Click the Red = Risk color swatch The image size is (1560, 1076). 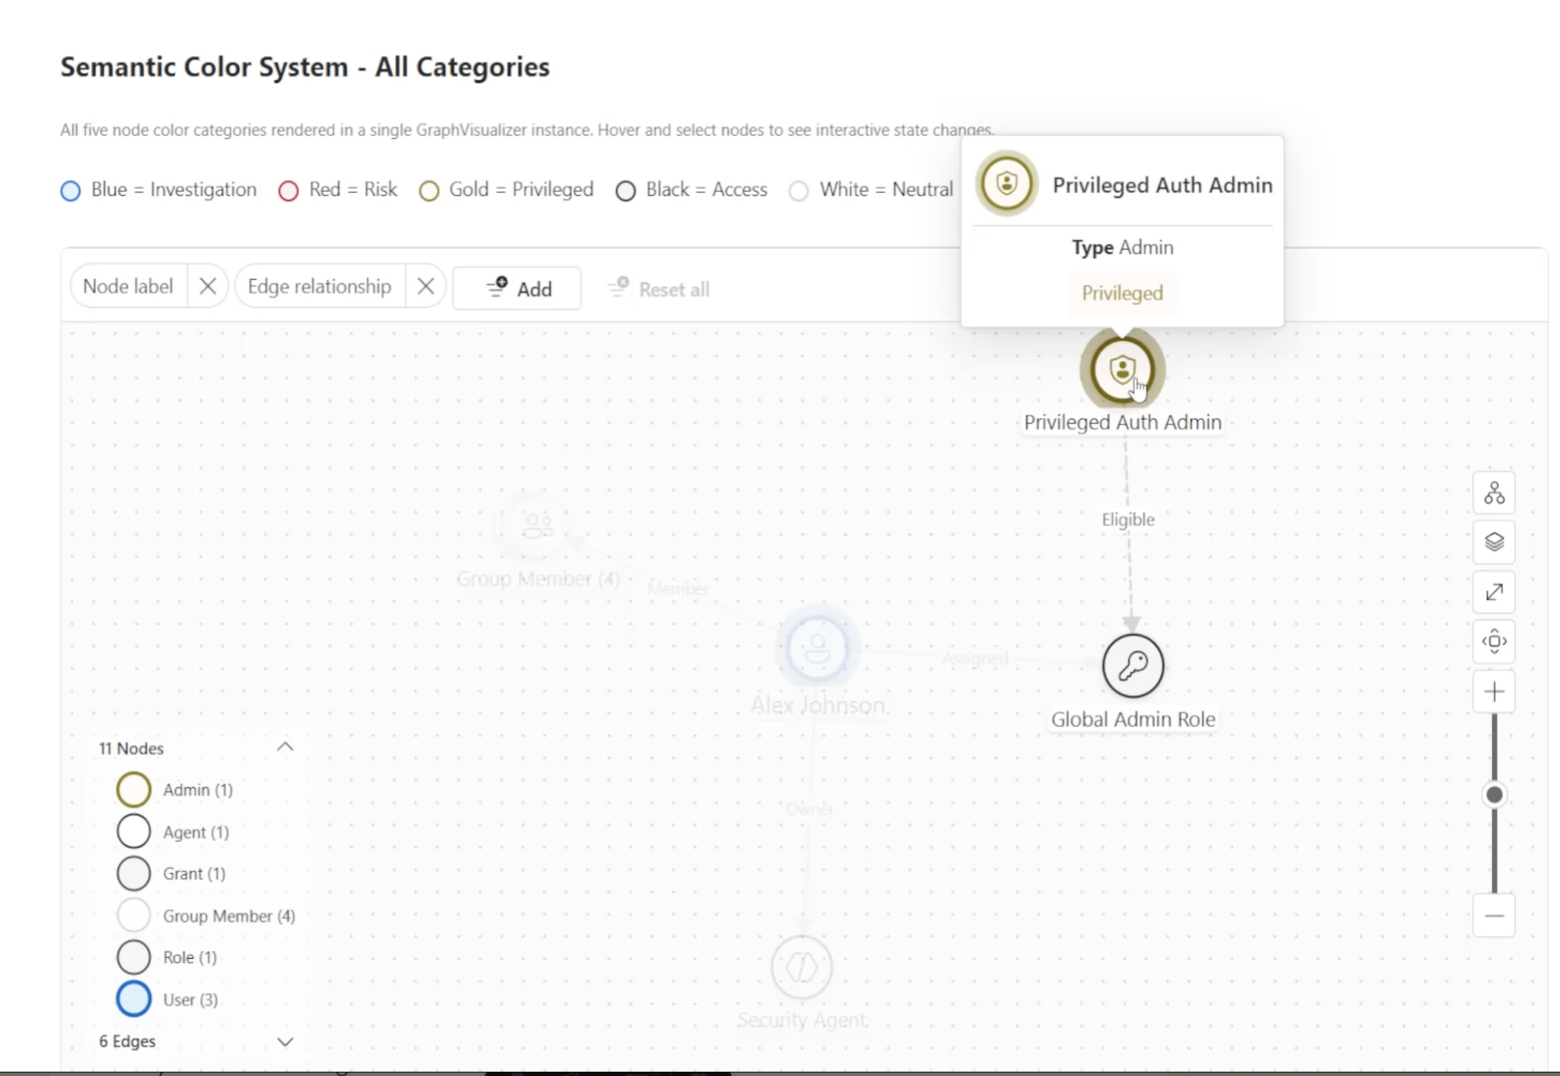coord(288,191)
